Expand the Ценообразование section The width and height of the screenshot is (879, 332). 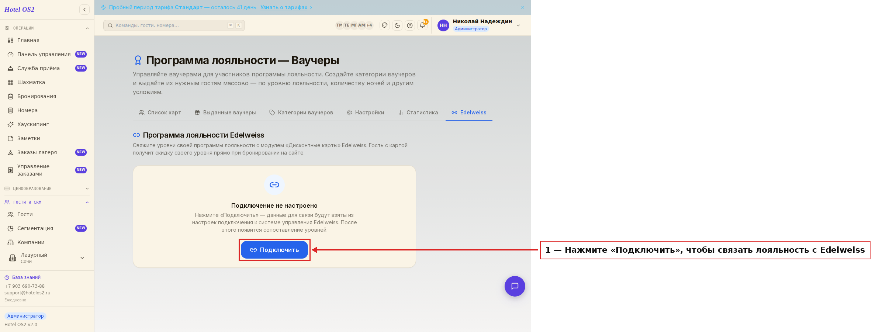point(47,189)
